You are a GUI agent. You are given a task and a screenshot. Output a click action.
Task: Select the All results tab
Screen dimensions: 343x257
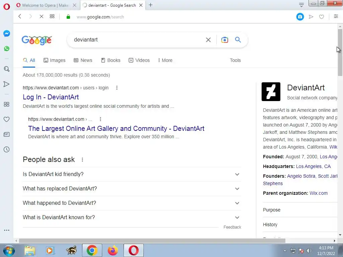pos(29,60)
